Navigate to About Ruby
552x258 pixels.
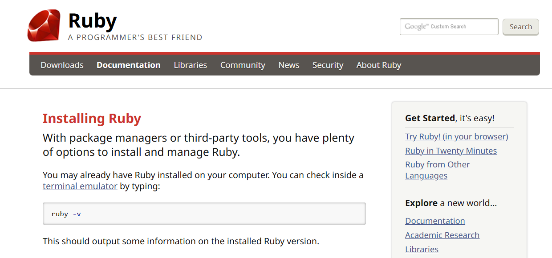pyautogui.click(x=379, y=65)
